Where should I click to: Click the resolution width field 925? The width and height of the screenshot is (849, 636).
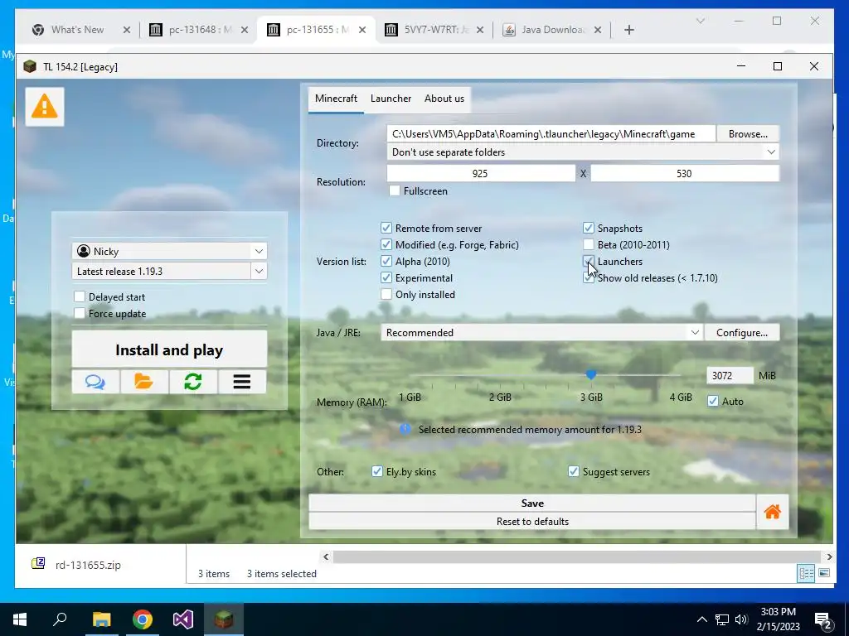(481, 174)
